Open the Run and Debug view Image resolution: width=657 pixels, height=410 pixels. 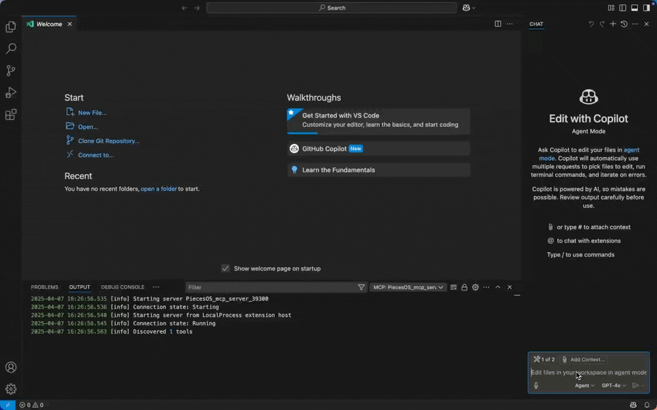click(11, 92)
